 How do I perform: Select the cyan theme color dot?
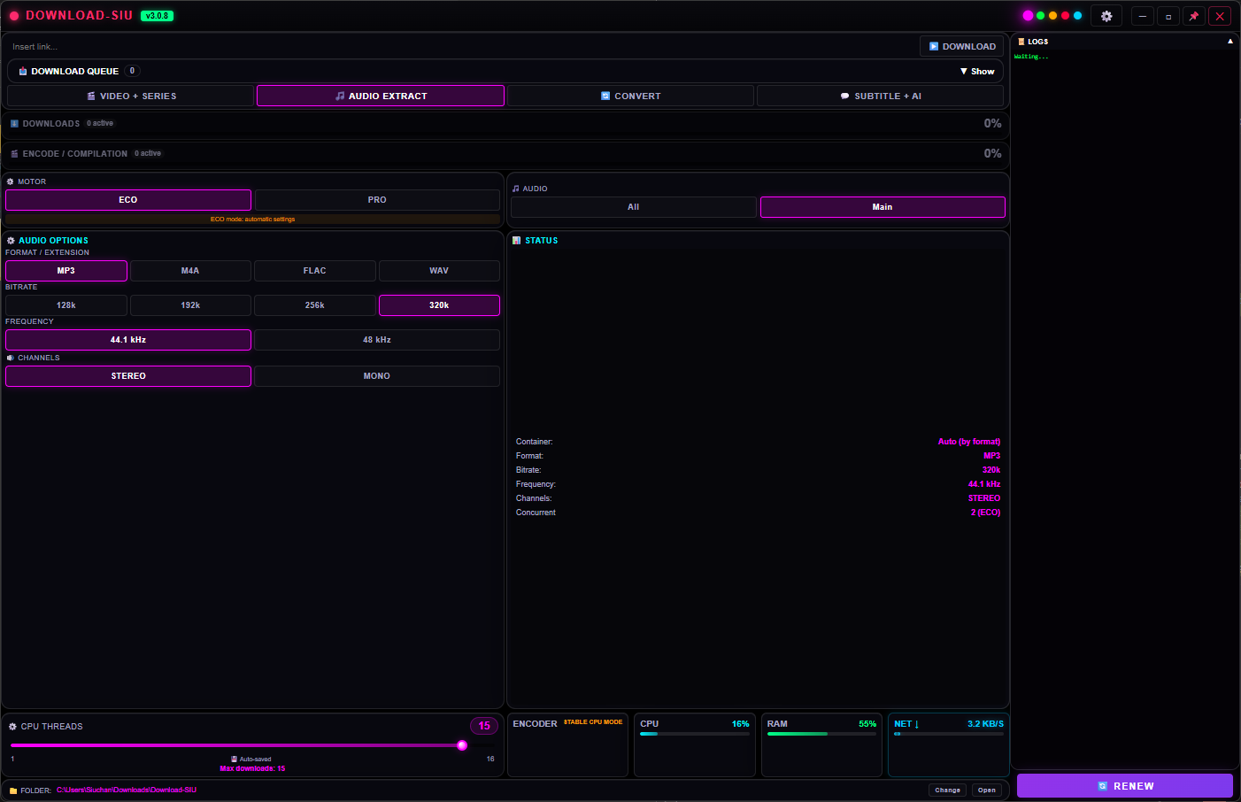point(1077,16)
